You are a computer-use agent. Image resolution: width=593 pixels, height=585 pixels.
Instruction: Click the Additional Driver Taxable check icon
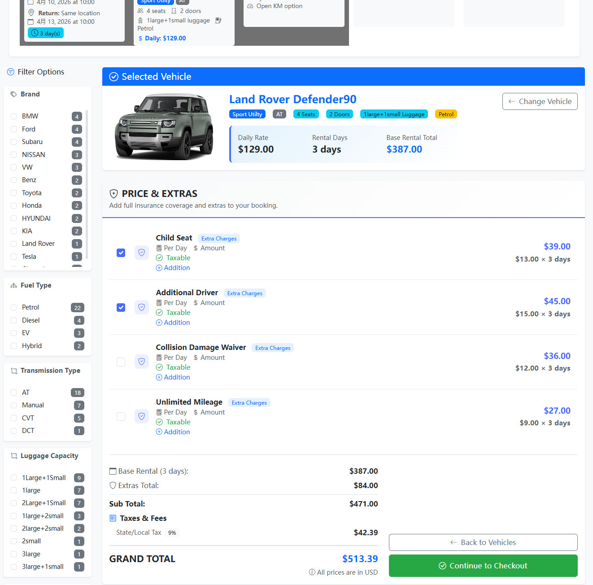click(x=159, y=312)
